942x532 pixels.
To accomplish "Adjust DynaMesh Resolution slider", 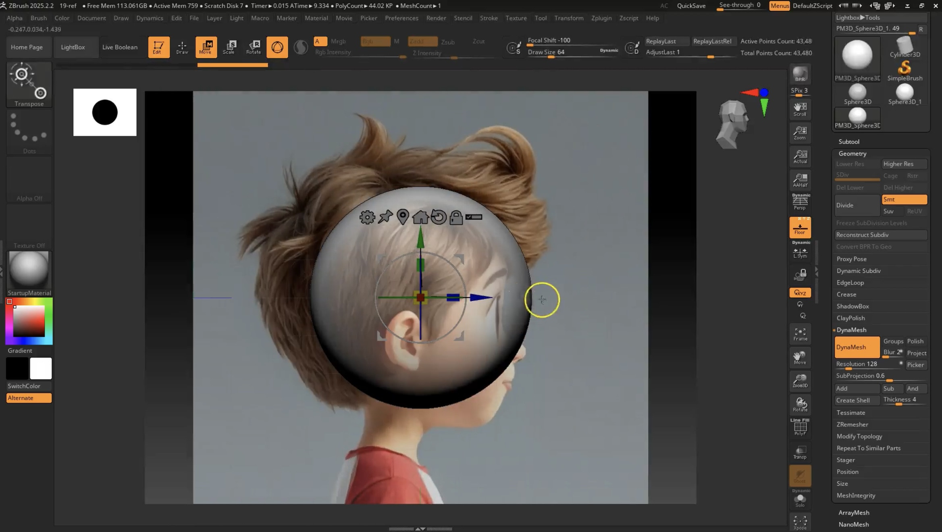I will coord(869,364).
